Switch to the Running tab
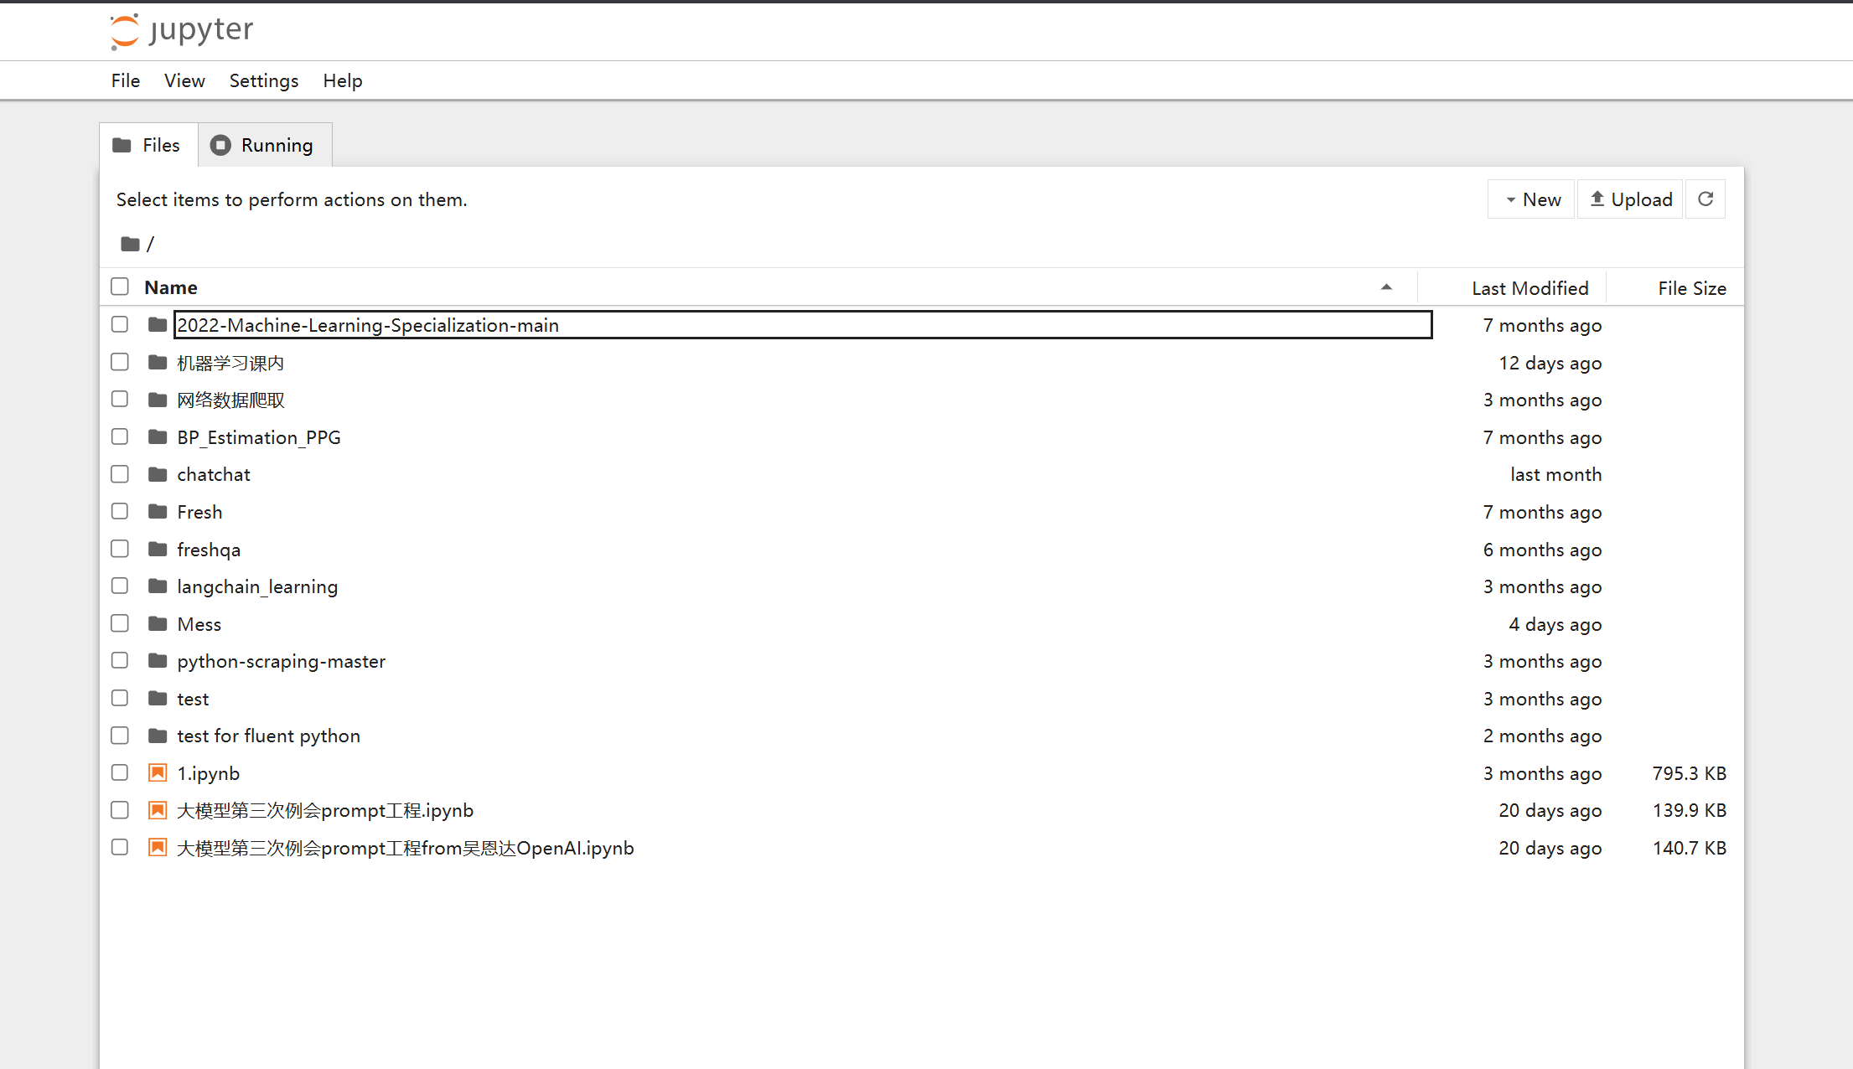The height and width of the screenshot is (1069, 1853). click(x=265, y=145)
